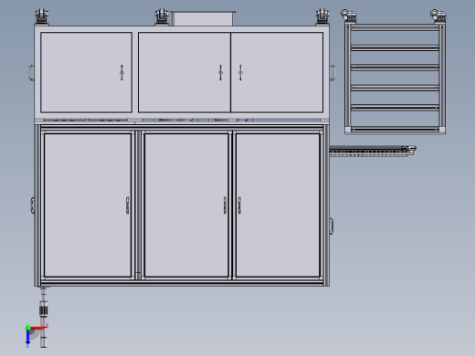Select the top-middle caster on the main cabinet
This screenshot has width=475, height=356.
(162, 16)
